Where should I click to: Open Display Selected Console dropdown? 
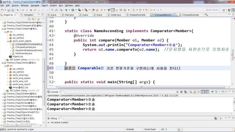coord(219,92)
